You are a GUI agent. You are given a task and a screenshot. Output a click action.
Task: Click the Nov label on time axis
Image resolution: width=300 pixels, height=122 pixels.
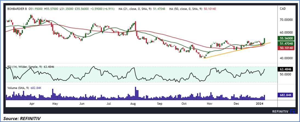(210, 104)
